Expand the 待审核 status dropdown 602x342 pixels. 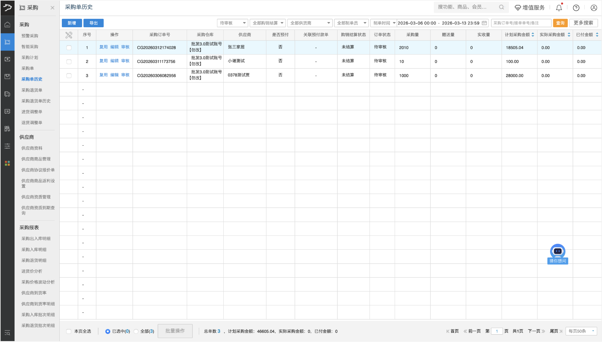click(x=232, y=23)
